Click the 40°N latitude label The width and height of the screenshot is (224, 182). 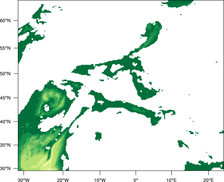click(x=5, y=122)
